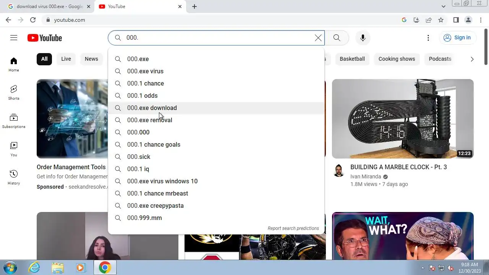Click Report search predictions link
The width and height of the screenshot is (489, 275).
pyautogui.click(x=293, y=228)
